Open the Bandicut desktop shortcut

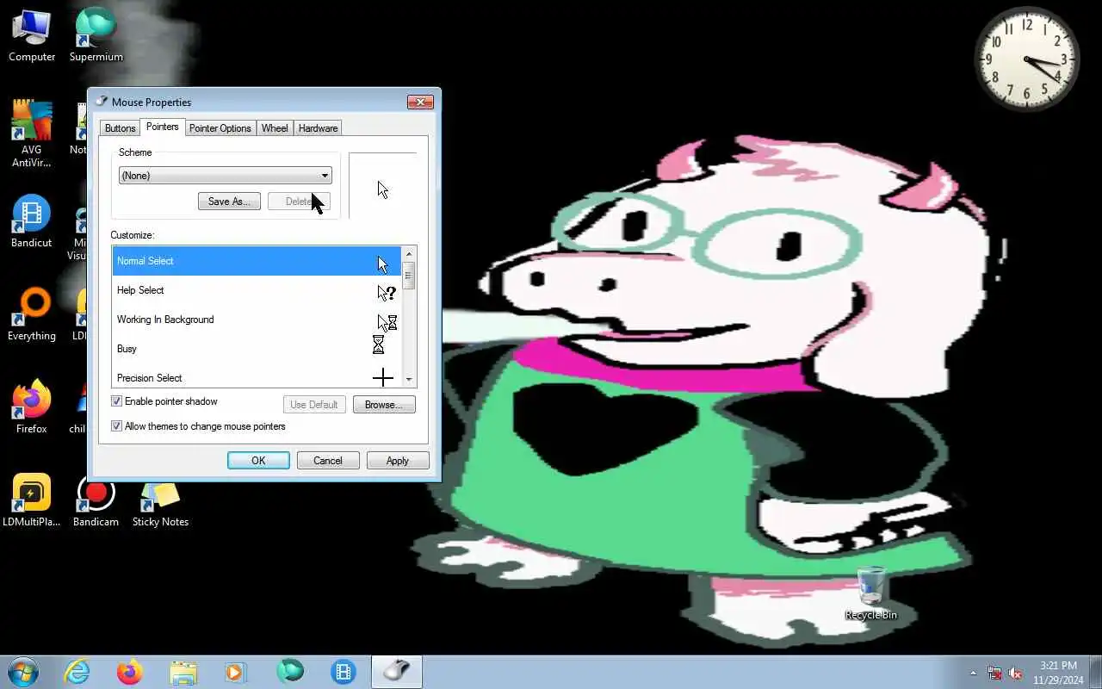(32, 221)
